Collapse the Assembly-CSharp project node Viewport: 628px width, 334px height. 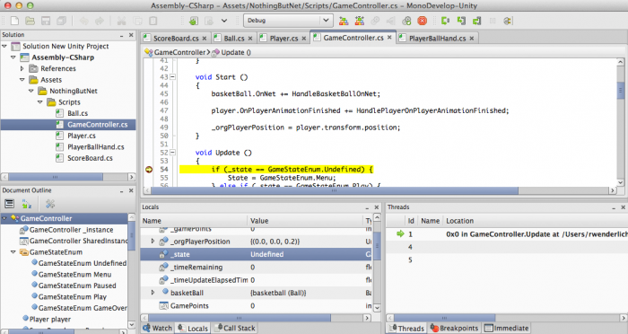13,57
